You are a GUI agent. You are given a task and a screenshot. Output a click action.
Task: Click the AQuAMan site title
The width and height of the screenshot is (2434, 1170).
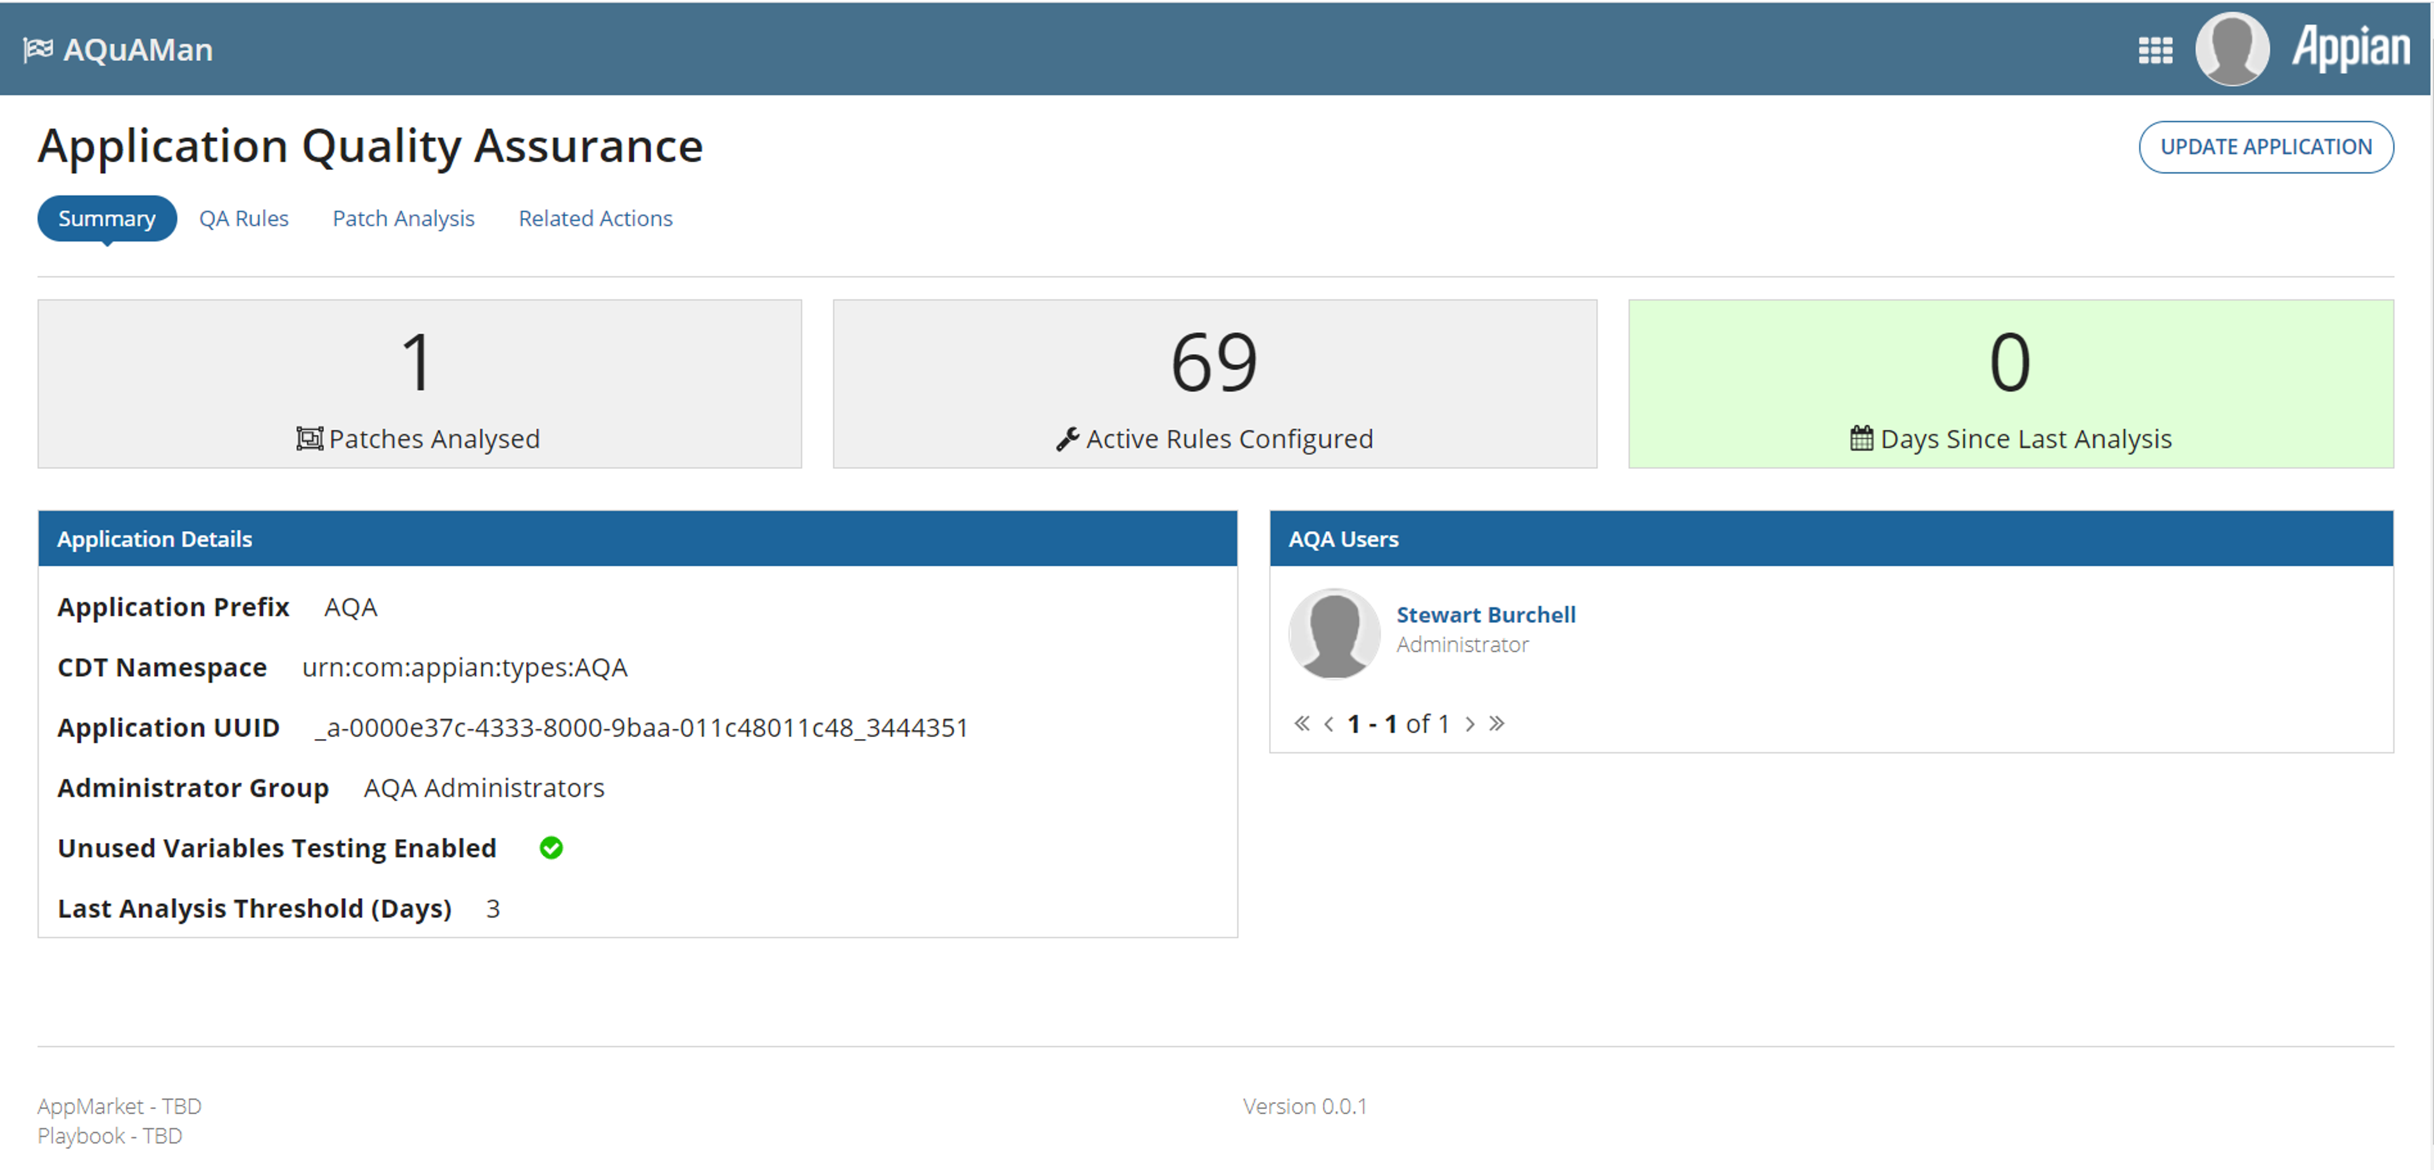tap(138, 49)
